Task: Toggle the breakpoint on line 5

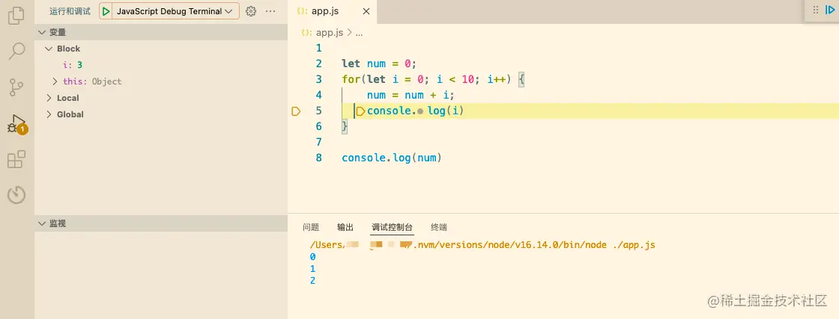Action: 296,111
